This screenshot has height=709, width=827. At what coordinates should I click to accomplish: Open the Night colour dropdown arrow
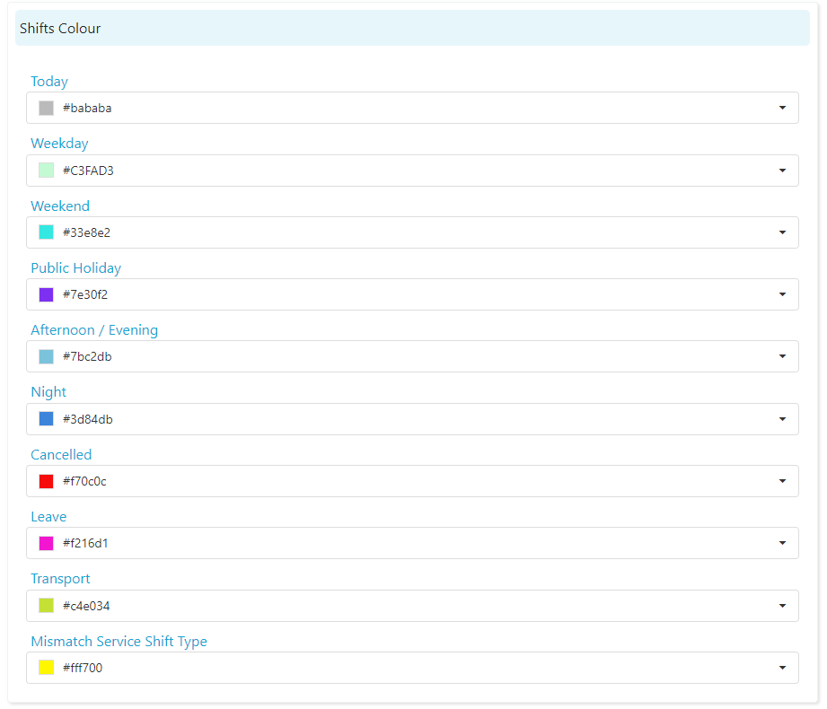[x=782, y=420]
